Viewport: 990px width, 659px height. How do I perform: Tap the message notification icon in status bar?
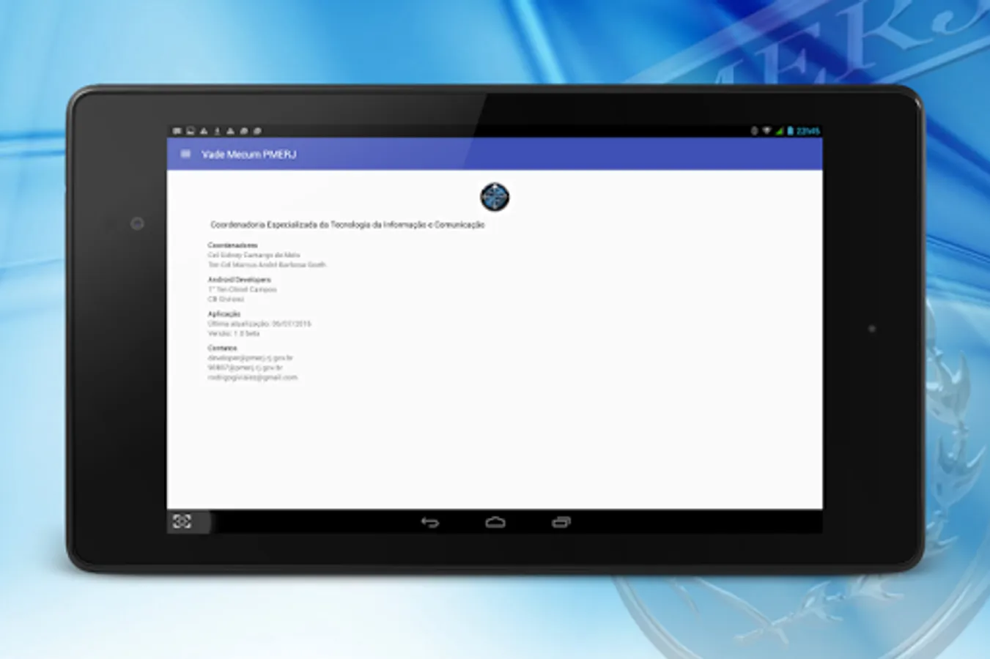pos(177,131)
